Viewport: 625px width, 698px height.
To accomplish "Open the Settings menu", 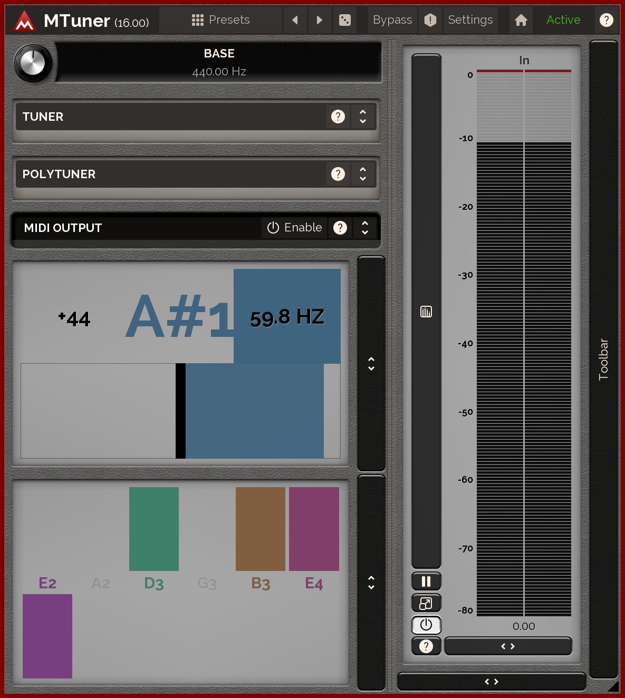I will (x=470, y=20).
